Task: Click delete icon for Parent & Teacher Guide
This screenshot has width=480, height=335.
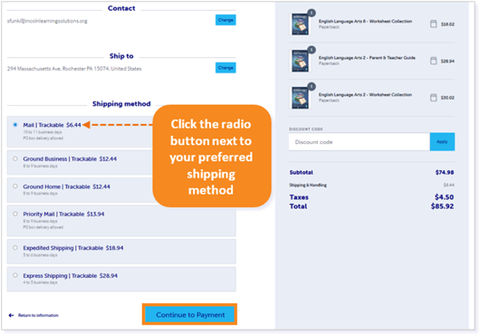Action: click(x=433, y=61)
